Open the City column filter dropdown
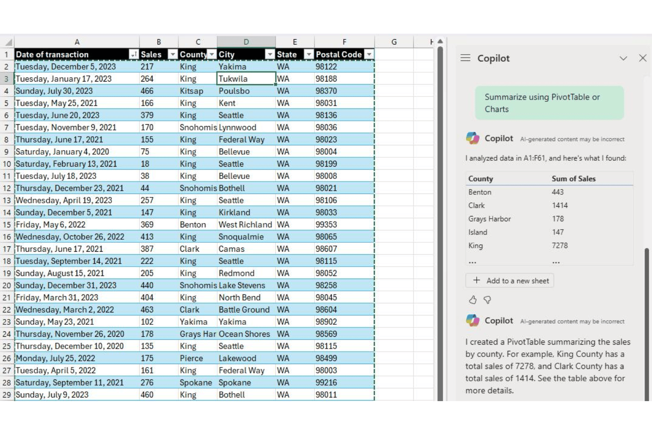Image resolution: width=652 pixels, height=435 pixels. pos(270,54)
